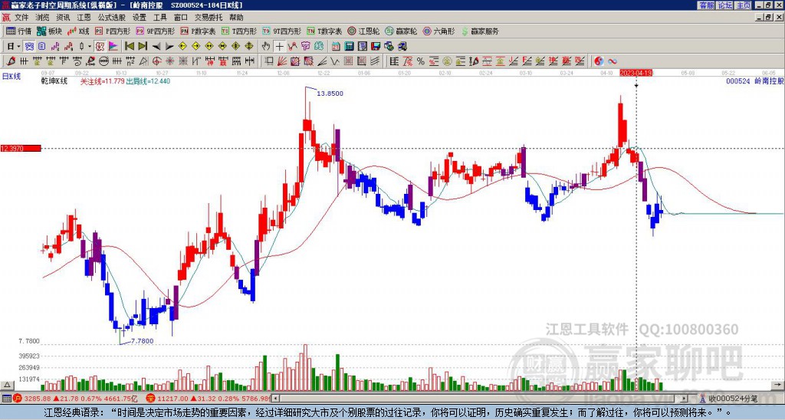Open the P四方形 square tool

point(113,31)
